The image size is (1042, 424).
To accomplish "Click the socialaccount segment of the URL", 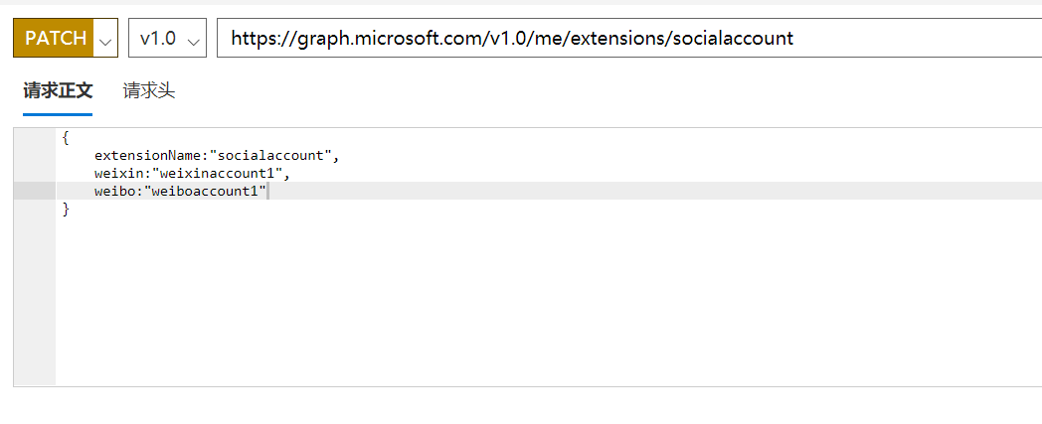I will click(734, 39).
